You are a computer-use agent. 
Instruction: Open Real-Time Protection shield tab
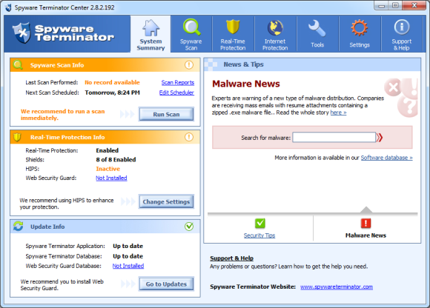(233, 34)
